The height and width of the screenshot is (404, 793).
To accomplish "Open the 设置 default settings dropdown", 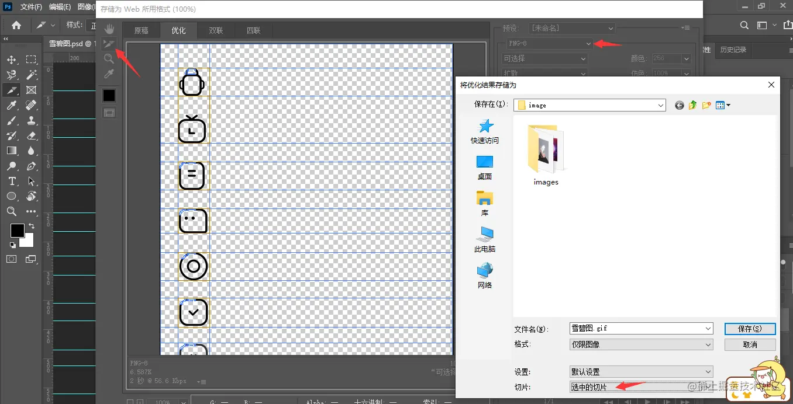I will point(642,371).
